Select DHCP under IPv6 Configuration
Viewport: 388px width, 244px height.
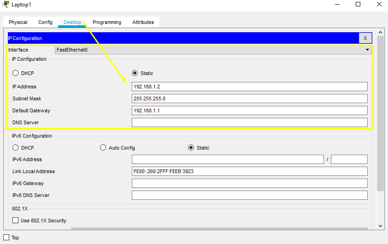[23, 148]
